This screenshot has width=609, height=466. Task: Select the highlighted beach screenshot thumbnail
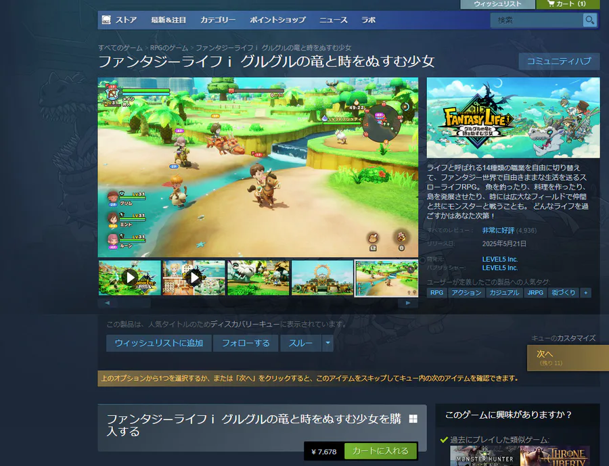click(387, 278)
